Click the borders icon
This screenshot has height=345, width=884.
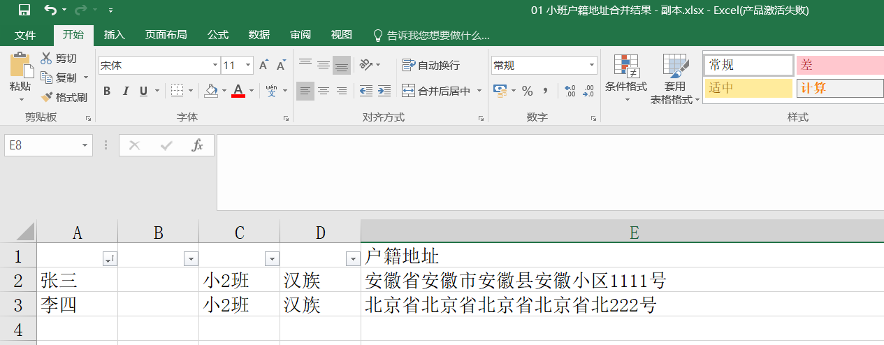[177, 91]
